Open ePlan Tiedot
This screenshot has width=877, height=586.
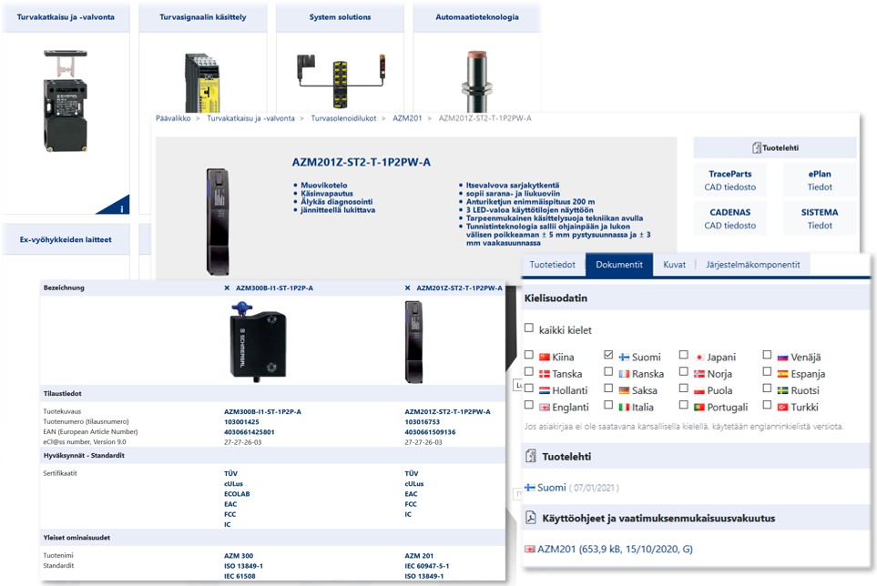pos(820,180)
